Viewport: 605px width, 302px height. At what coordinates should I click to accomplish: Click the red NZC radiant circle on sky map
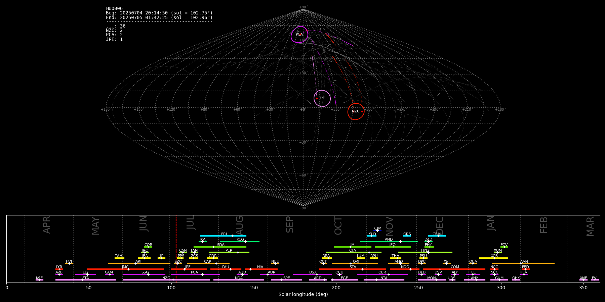click(x=356, y=111)
